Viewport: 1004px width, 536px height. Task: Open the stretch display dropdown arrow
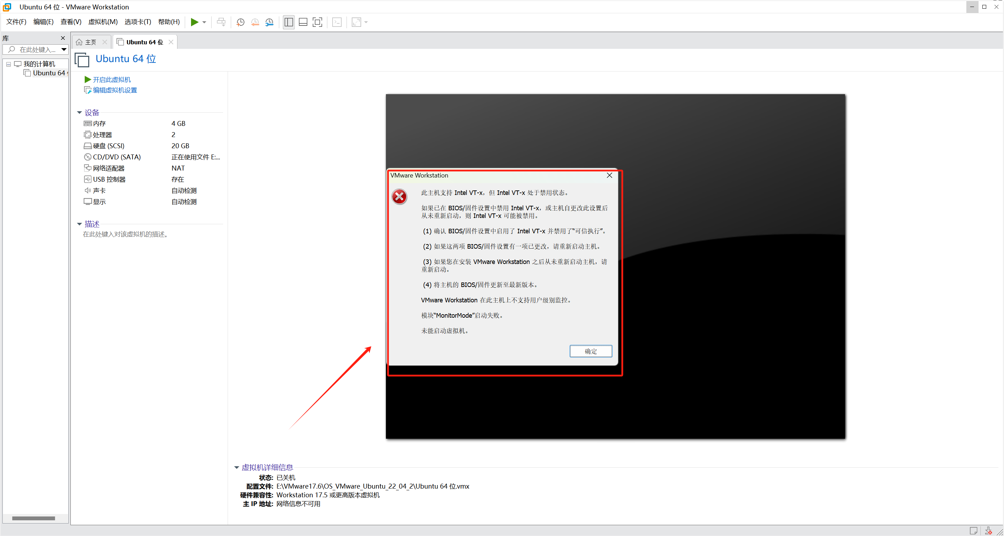click(366, 22)
